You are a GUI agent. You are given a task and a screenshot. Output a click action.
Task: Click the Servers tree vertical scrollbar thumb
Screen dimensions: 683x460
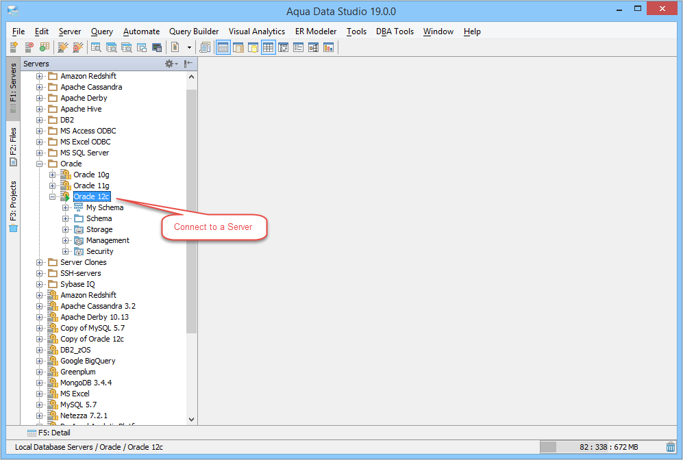191,211
